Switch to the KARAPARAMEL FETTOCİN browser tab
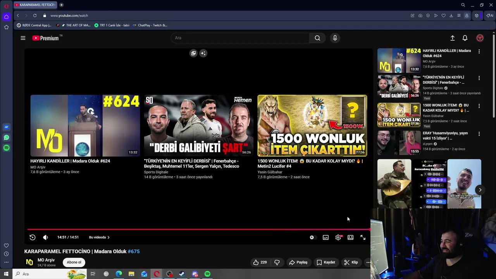Image resolution: width=496 pixels, height=279 pixels. (35, 5)
